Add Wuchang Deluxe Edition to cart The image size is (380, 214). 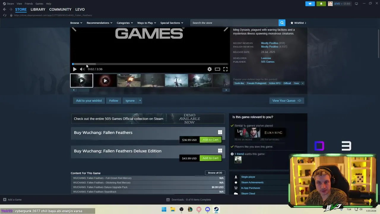point(210,158)
